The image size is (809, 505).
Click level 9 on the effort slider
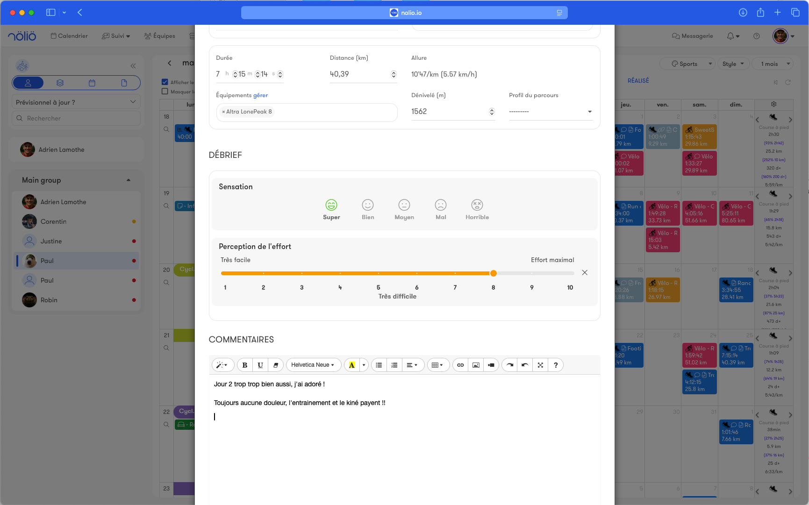tap(531, 273)
